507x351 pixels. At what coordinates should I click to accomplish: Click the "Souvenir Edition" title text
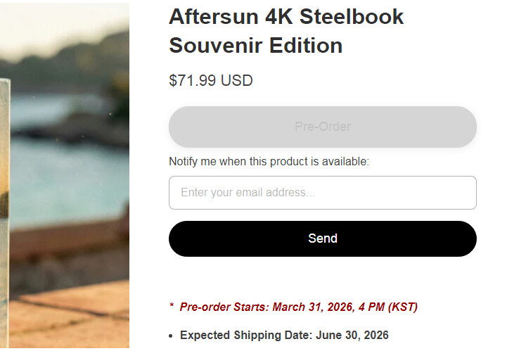point(255,46)
